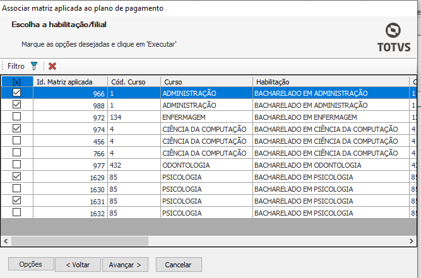
Task: Proceed with the Avançar button
Action: click(x=125, y=265)
